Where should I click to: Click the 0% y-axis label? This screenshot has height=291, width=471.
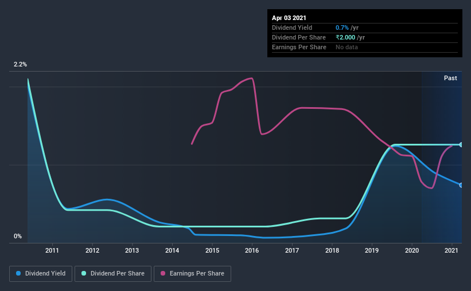pos(18,236)
